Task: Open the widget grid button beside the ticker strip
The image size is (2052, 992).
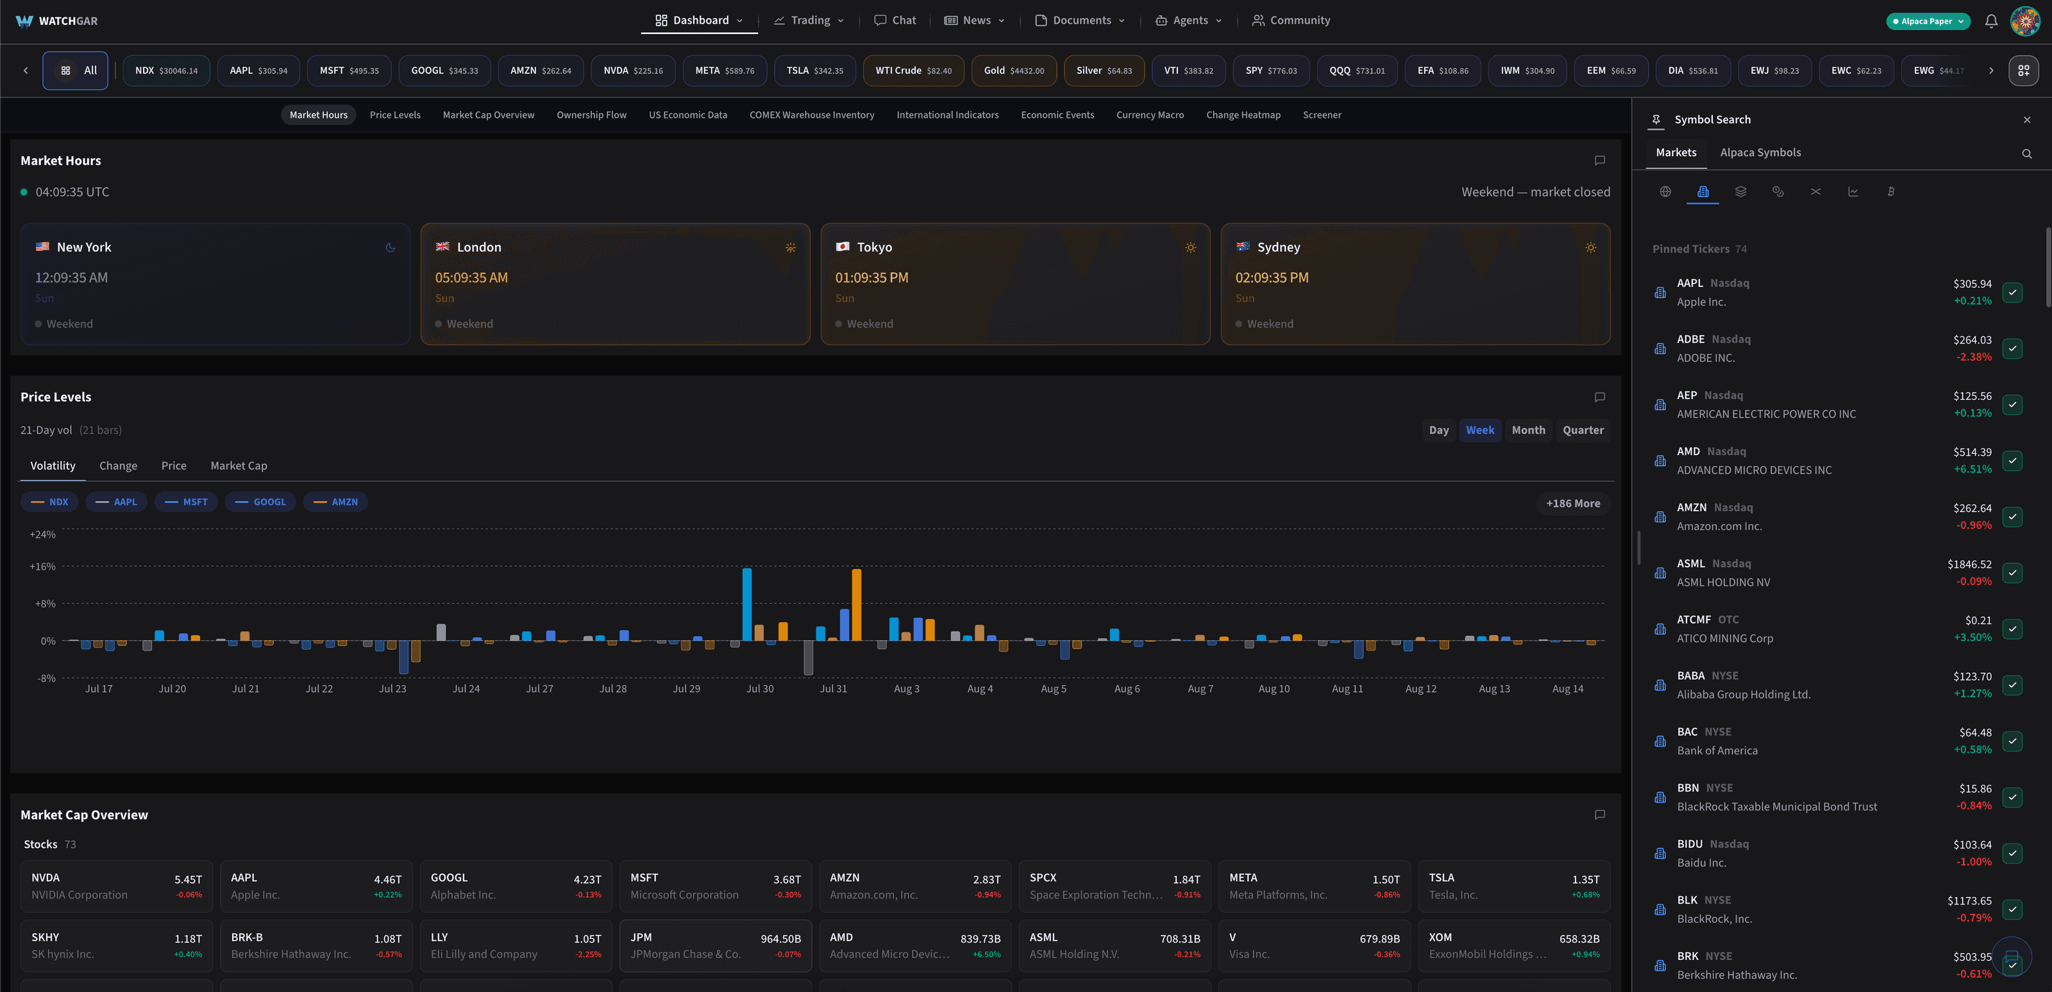Action: [2023, 71]
